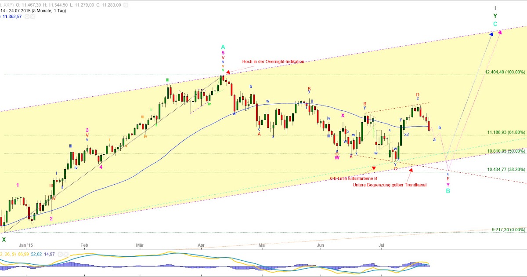Click the 9.217,30 (0.00%) Fibonacci label
Viewport: 527px width, 277px height.
pyautogui.click(x=508, y=230)
